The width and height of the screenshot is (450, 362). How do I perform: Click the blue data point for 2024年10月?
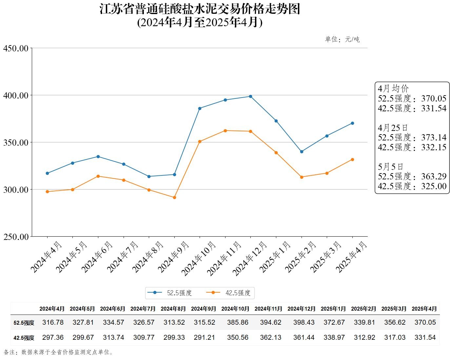(200, 108)
